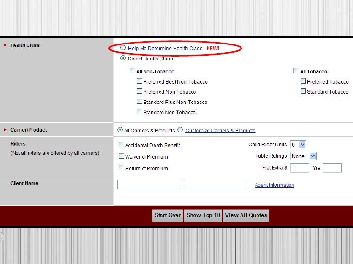Check the Accidental Death Benefit rider
The width and height of the screenshot is (353, 264).
(x=121, y=145)
